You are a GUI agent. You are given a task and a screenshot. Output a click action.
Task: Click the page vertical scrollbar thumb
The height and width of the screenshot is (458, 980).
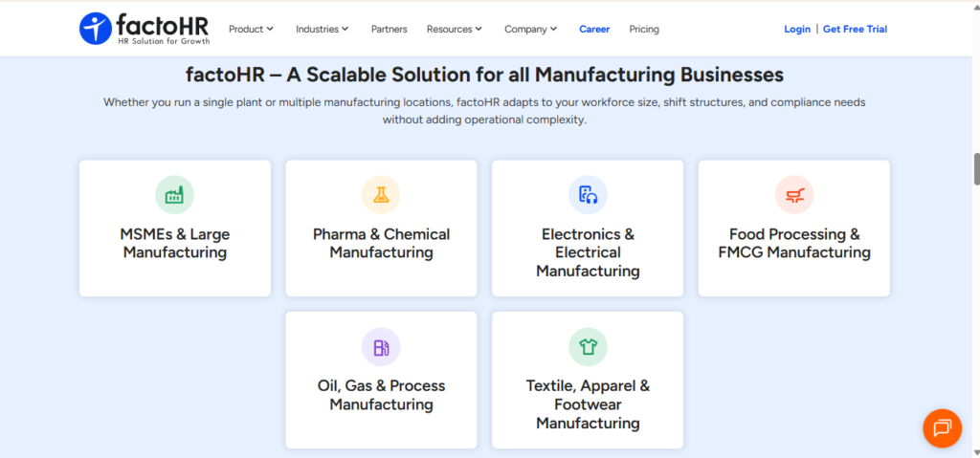coord(976,168)
